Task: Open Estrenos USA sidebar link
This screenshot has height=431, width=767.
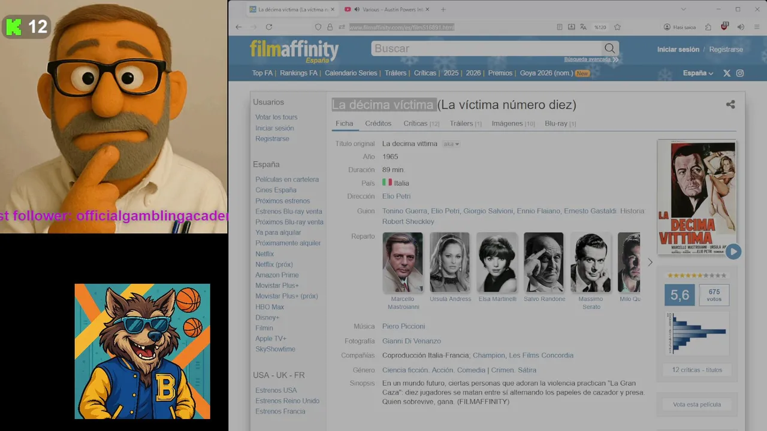Action: (276, 390)
